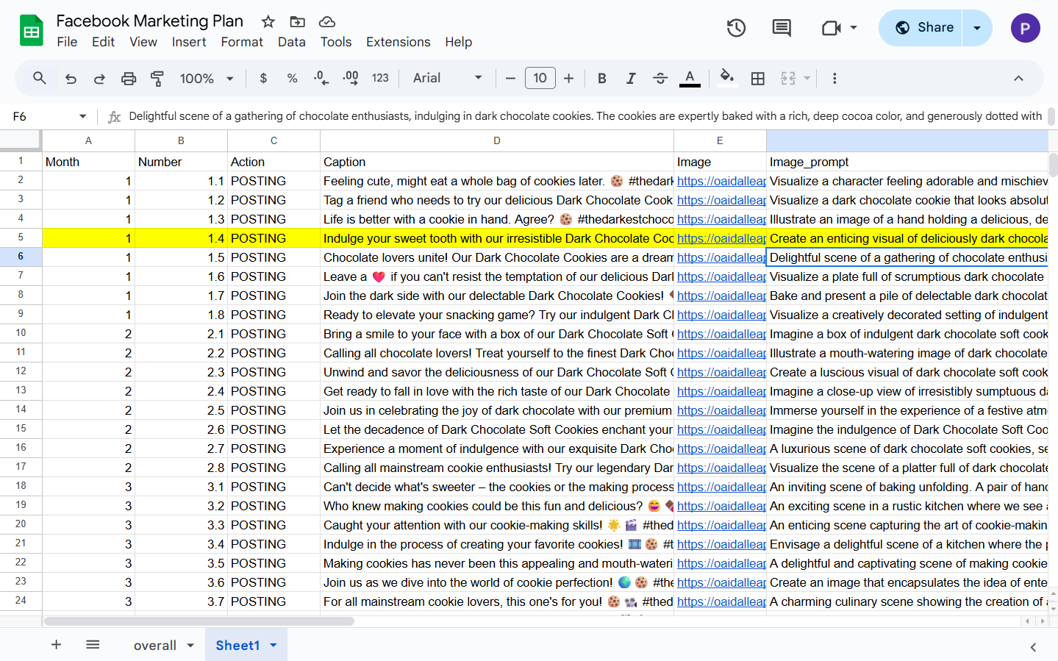Format as percent
Viewport: 1058px width, 661px height.
(x=292, y=78)
